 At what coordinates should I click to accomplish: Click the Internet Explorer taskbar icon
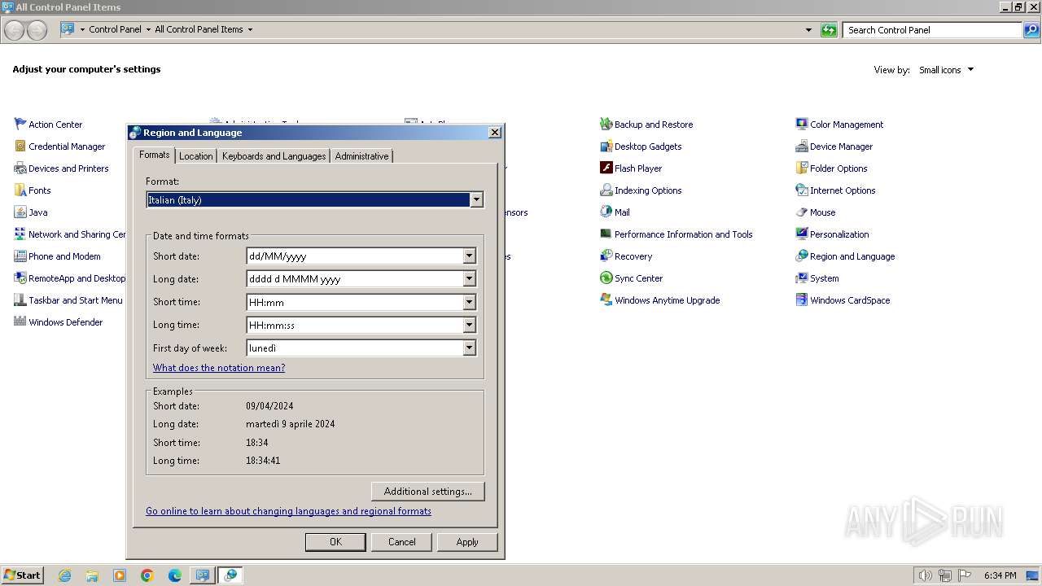coord(65,575)
